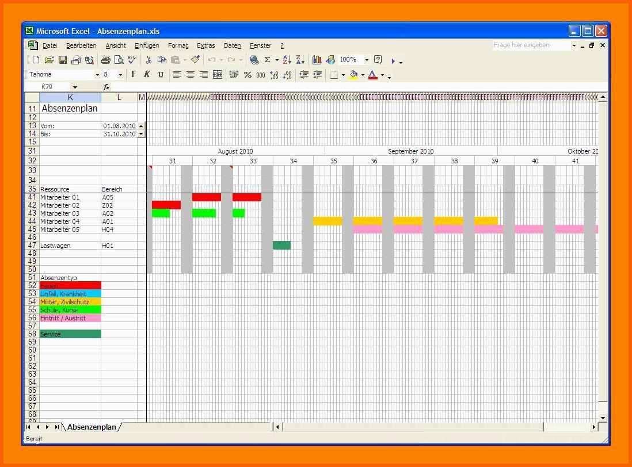The height and width of the screenshot is (467, 632).
Task: Sort ascending with the A-Z icon
Action: coord(287,60)
